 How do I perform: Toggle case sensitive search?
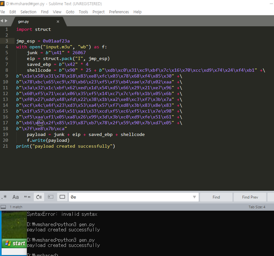click(x=16, y=197)
